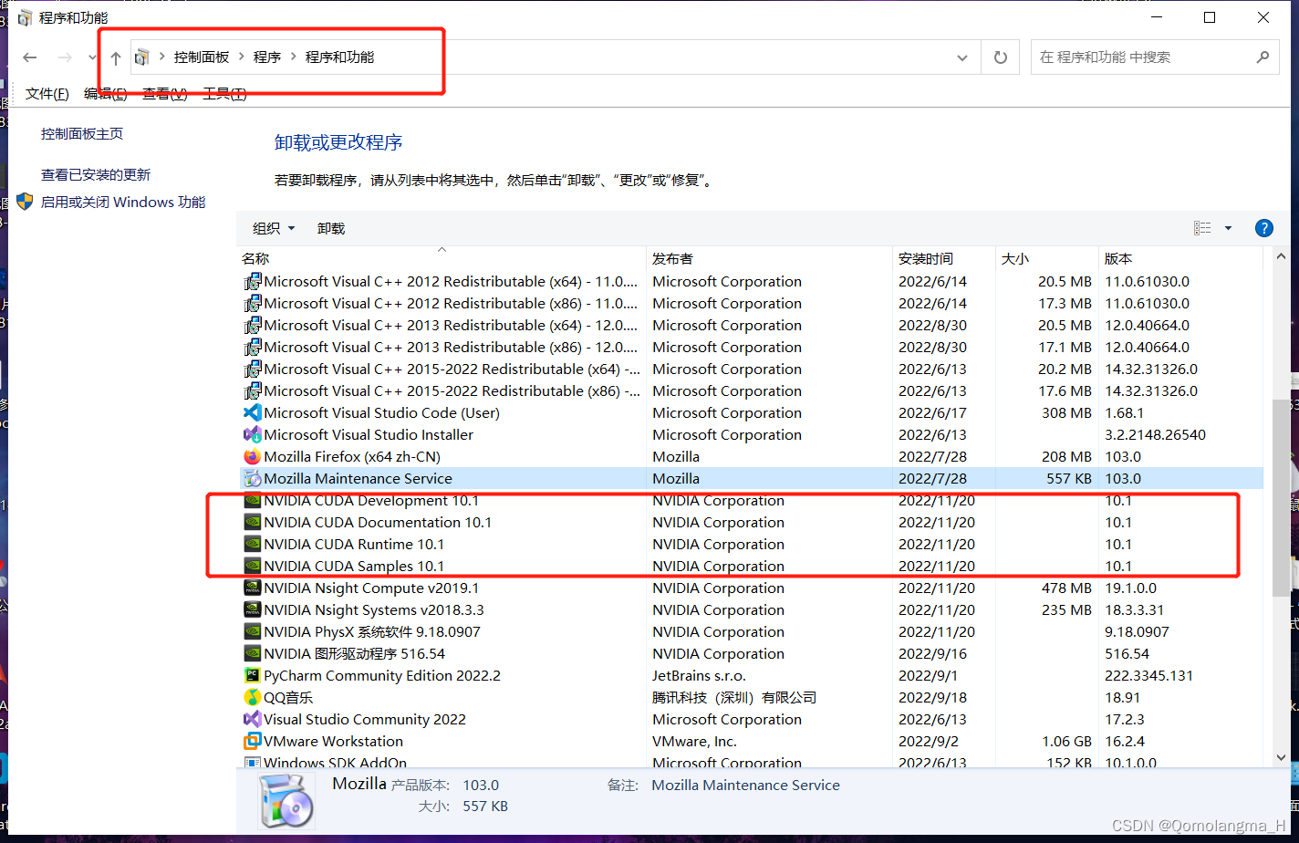Open the address bar history dropdown
The width and height of the screenshot is (1299, 843).
[961, 57]
